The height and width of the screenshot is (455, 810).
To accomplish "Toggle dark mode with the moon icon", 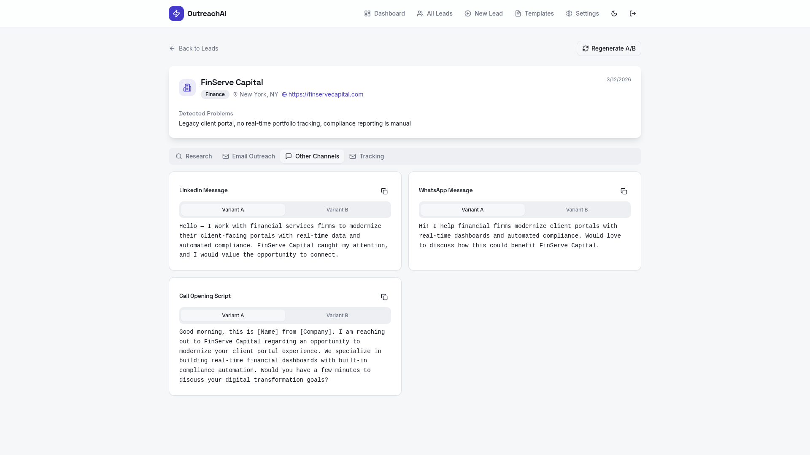I will point(614,13).
